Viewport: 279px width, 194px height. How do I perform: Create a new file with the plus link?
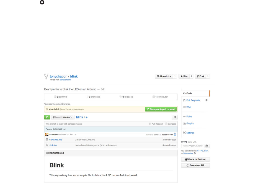click(x=87, y=117)
